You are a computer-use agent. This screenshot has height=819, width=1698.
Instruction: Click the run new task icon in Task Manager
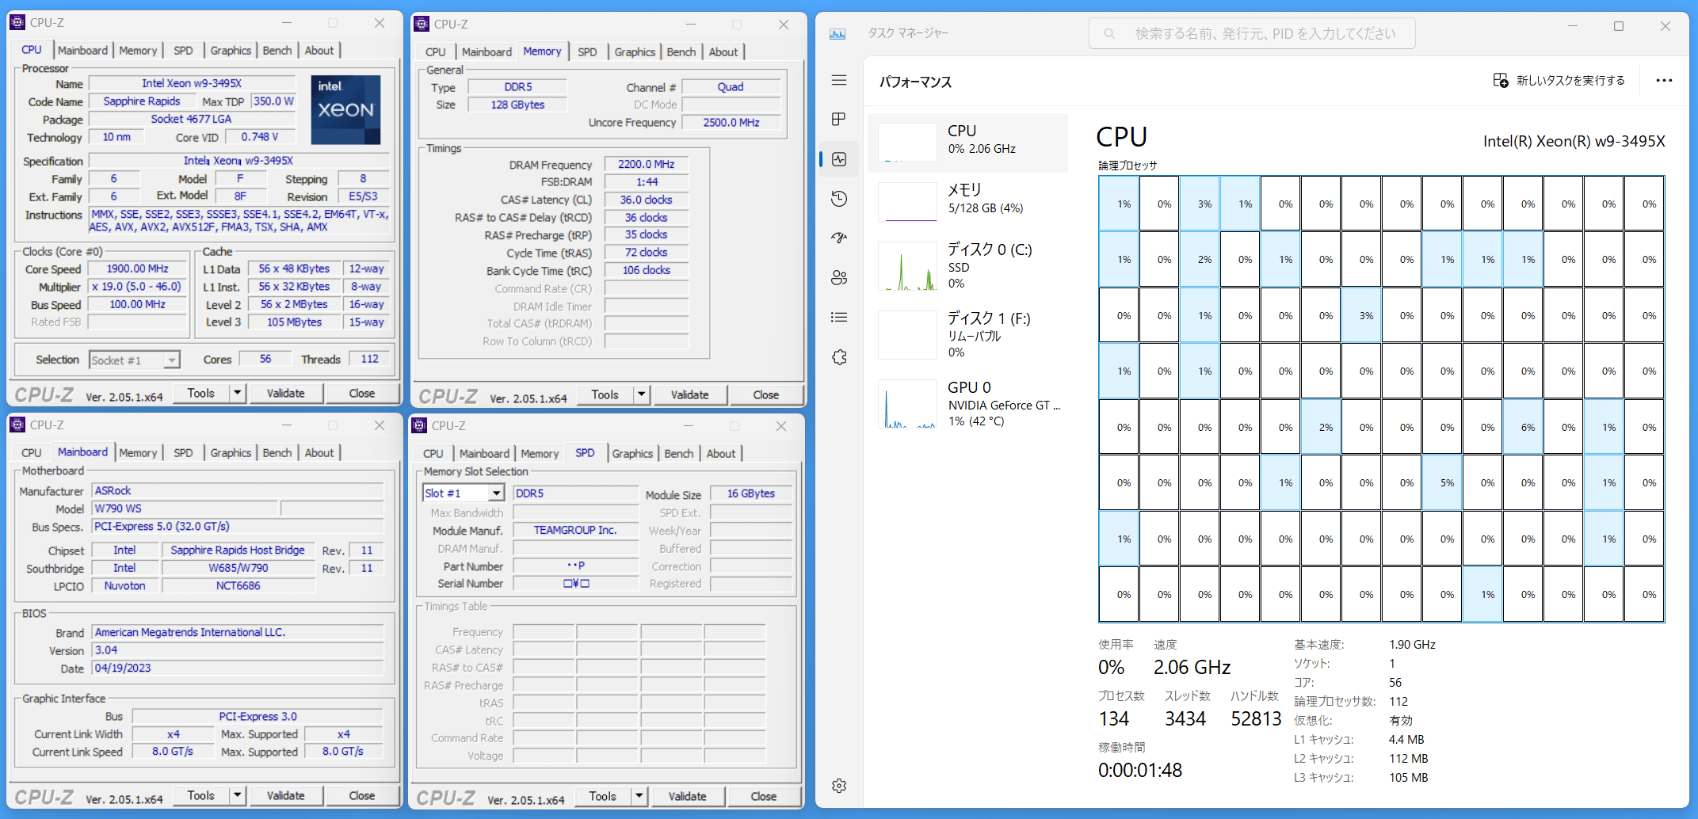coord(1501,81)
